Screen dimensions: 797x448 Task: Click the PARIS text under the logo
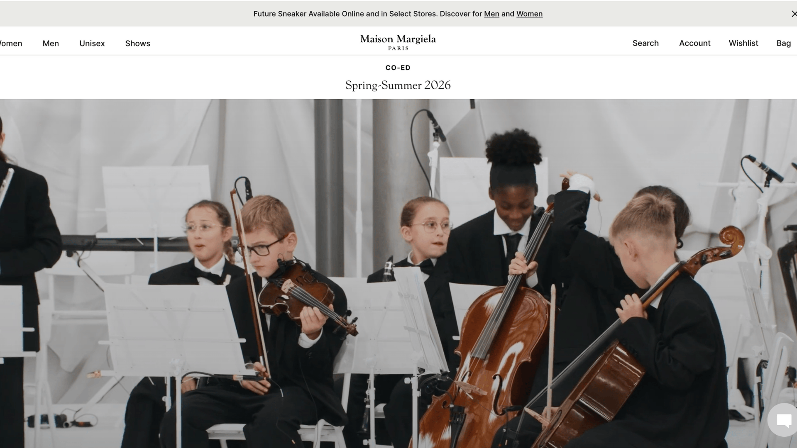pyautogui.click(x=398, y=48)
